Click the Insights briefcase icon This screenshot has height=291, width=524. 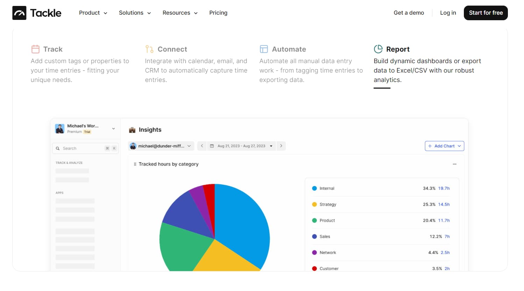tap(132, 129)
